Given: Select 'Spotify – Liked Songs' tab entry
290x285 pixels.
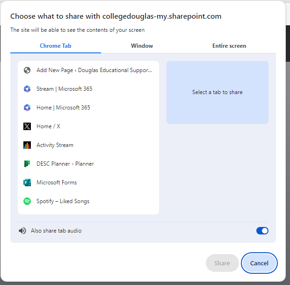Looking at the screenshot, I should pyautogui.click(x=88, y=201).
